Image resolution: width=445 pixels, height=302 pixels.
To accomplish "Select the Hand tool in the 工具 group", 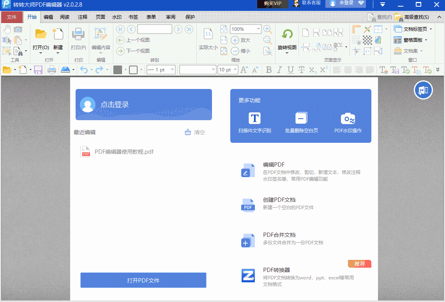I will tap(7, 29).
